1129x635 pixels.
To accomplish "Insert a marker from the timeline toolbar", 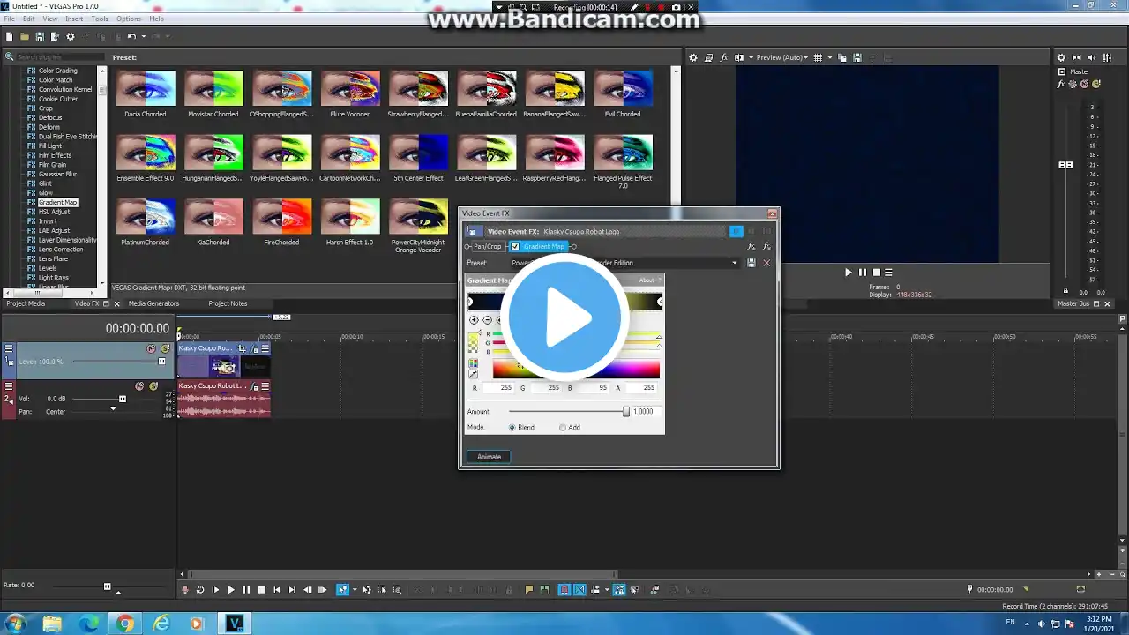I will tap(529, 590).
